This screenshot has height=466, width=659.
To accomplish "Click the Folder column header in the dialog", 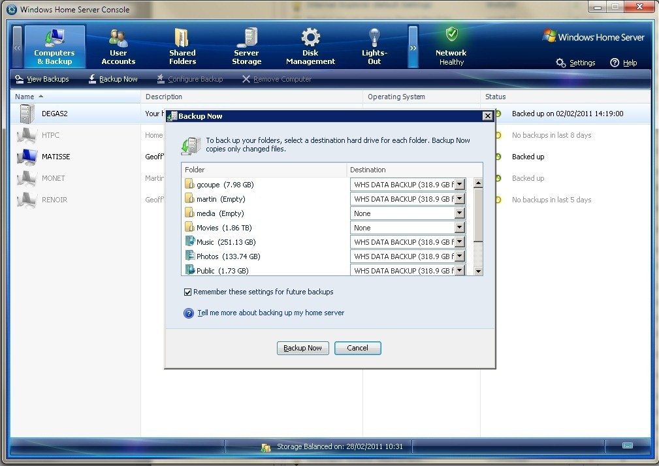I will pos(264,170).
